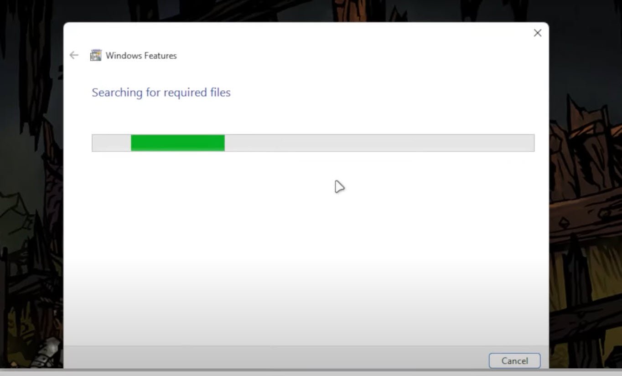Select the file search progress indicator
622x376 pixels.
[313, 143]
